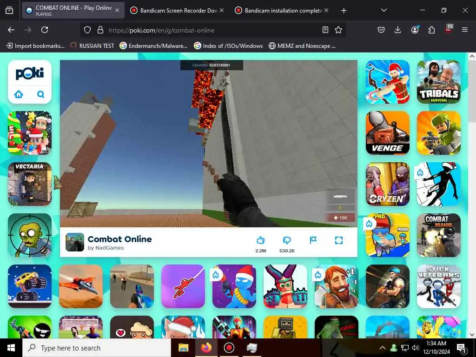Save to Pocket icon

381,30
